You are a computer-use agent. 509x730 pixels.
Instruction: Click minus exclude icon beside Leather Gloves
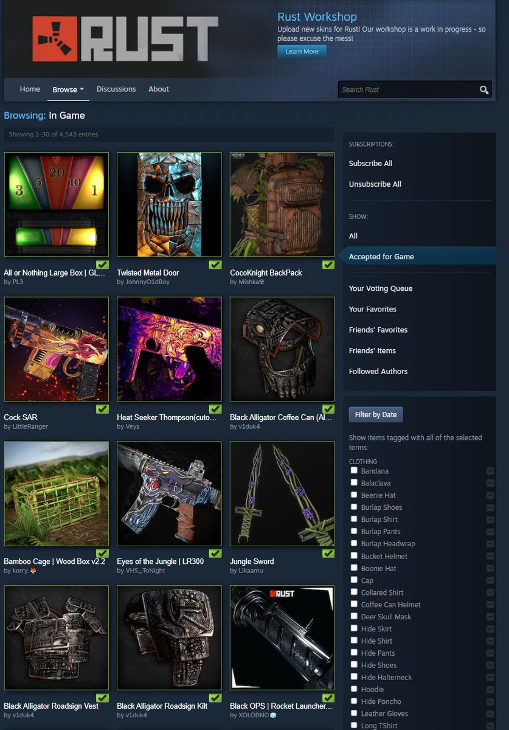490,714
